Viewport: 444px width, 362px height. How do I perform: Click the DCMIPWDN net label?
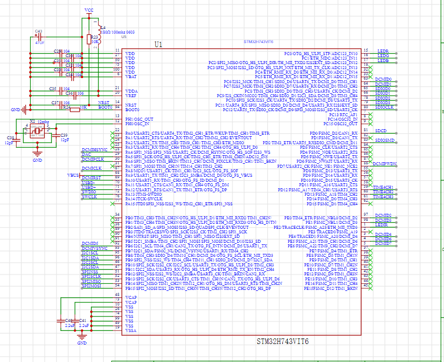(x=385, y=164)
